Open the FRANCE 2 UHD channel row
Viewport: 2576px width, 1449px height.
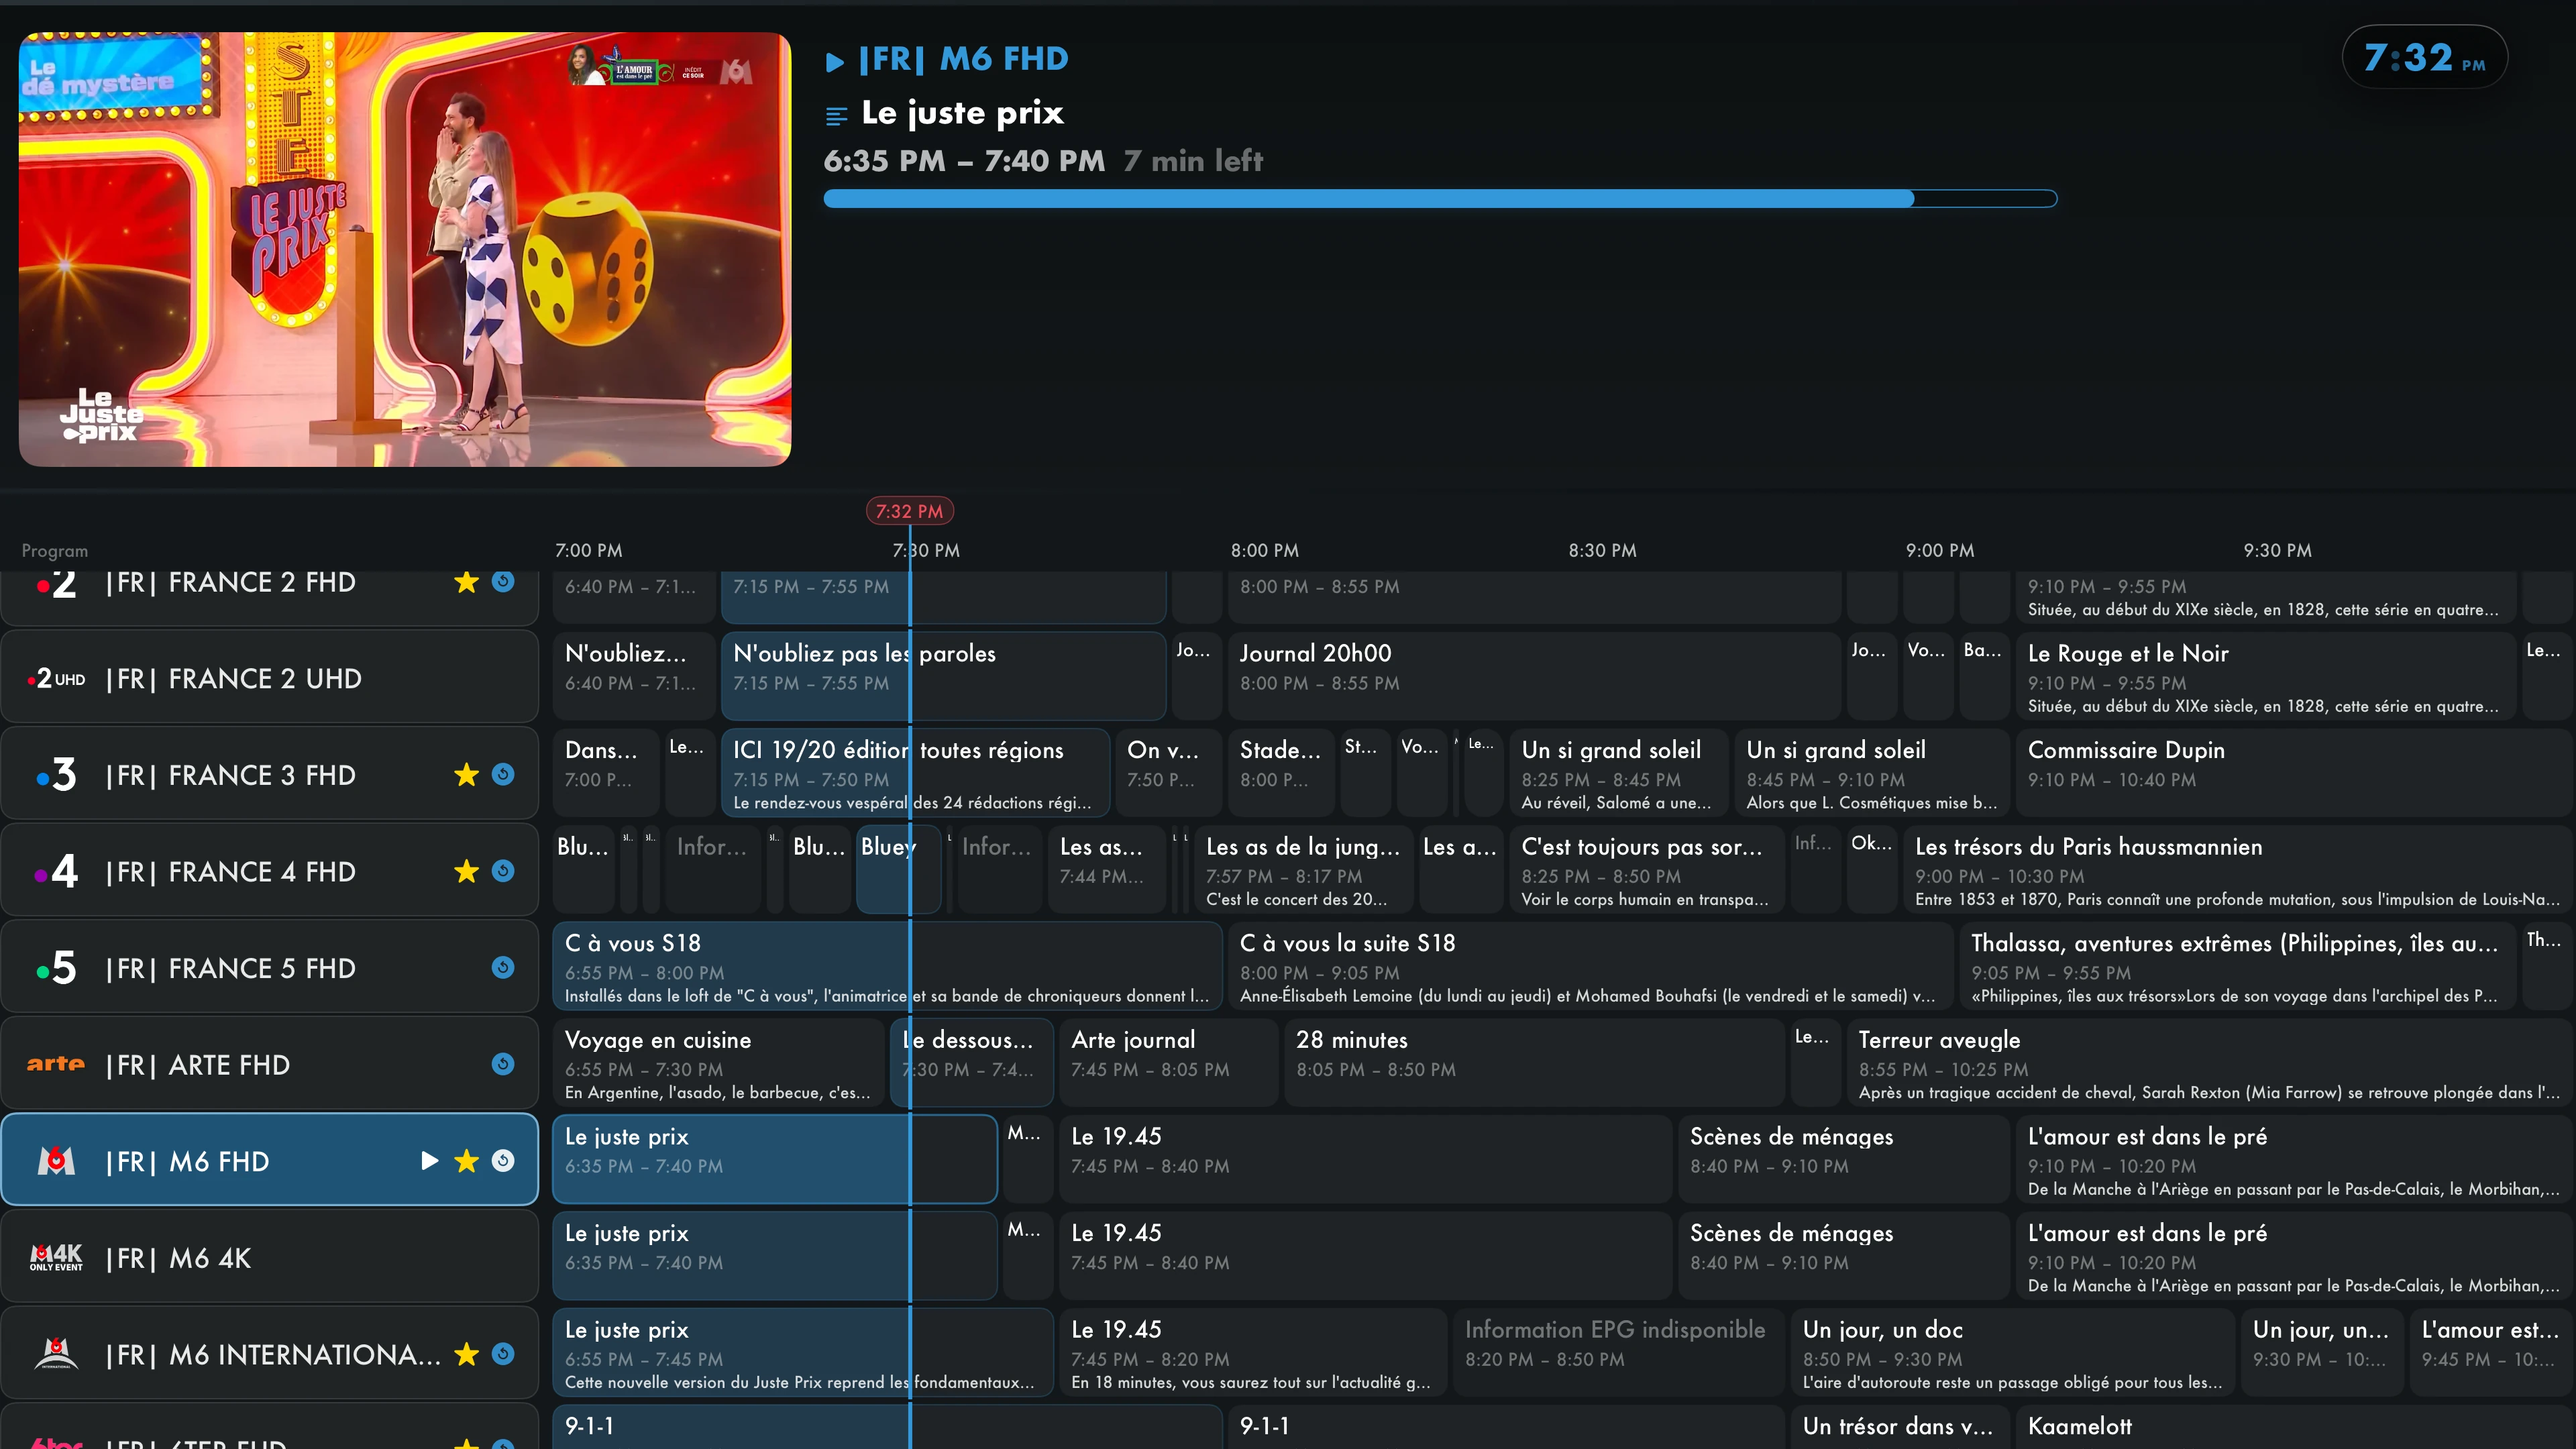click(270, 678)
